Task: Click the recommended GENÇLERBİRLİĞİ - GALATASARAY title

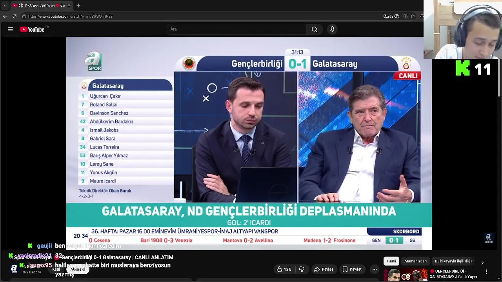Action: tap(453, 274)
